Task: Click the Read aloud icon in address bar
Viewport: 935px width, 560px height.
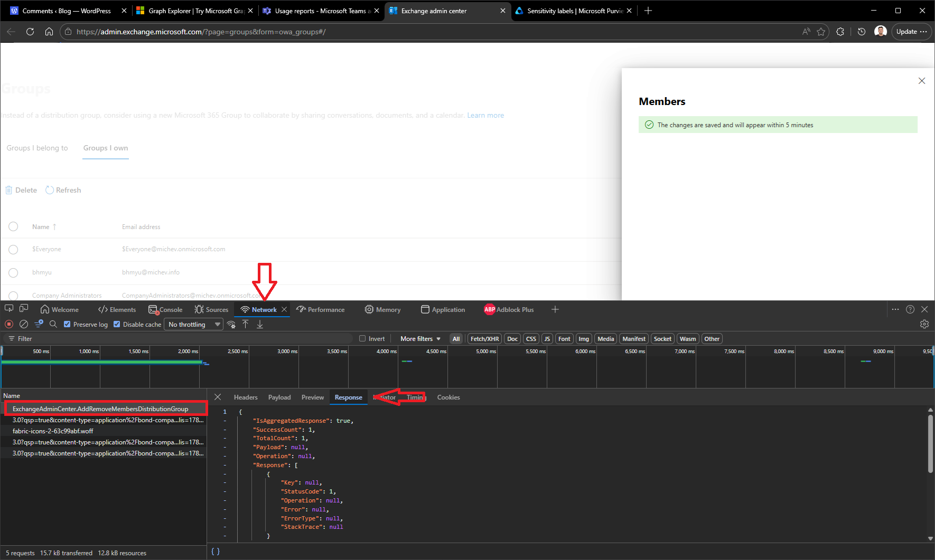Action: [x=806, y=32]
